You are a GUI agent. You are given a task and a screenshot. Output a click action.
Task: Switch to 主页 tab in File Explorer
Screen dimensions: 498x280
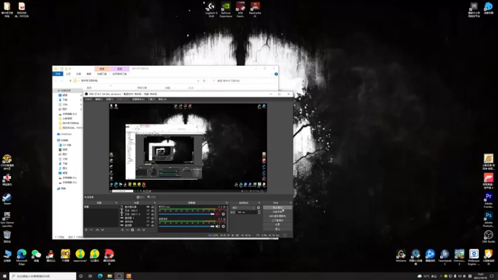68,74
